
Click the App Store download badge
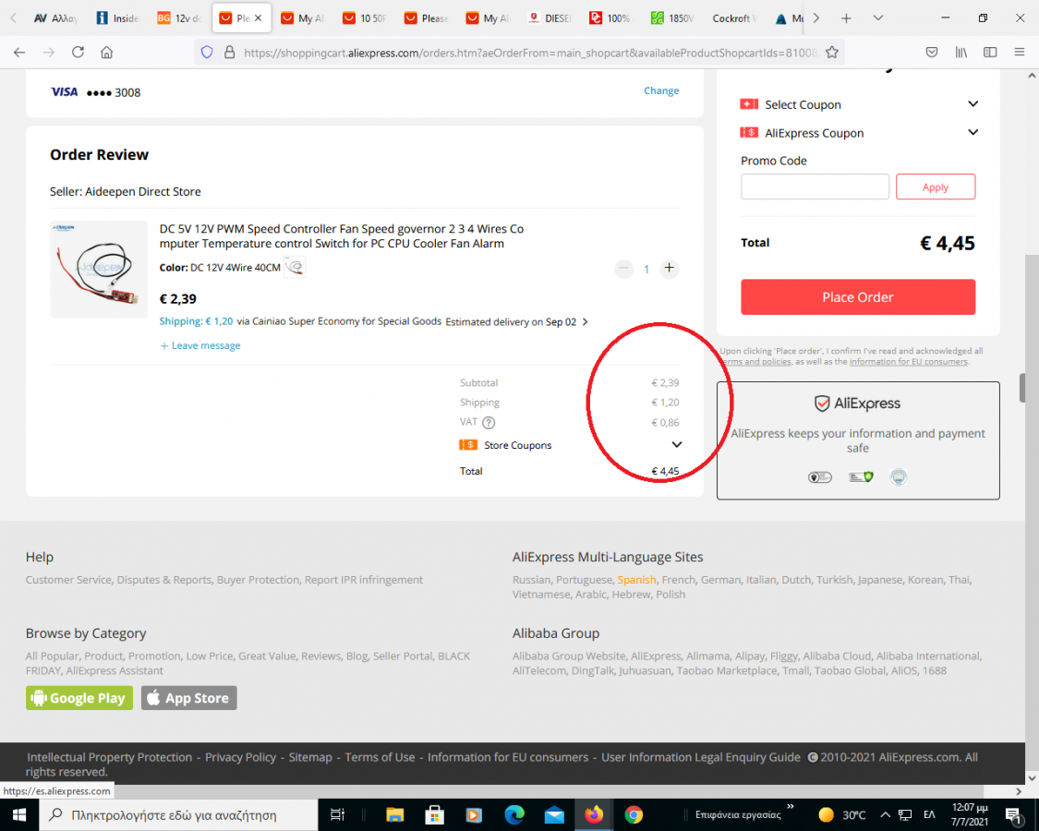click(189, 698)
